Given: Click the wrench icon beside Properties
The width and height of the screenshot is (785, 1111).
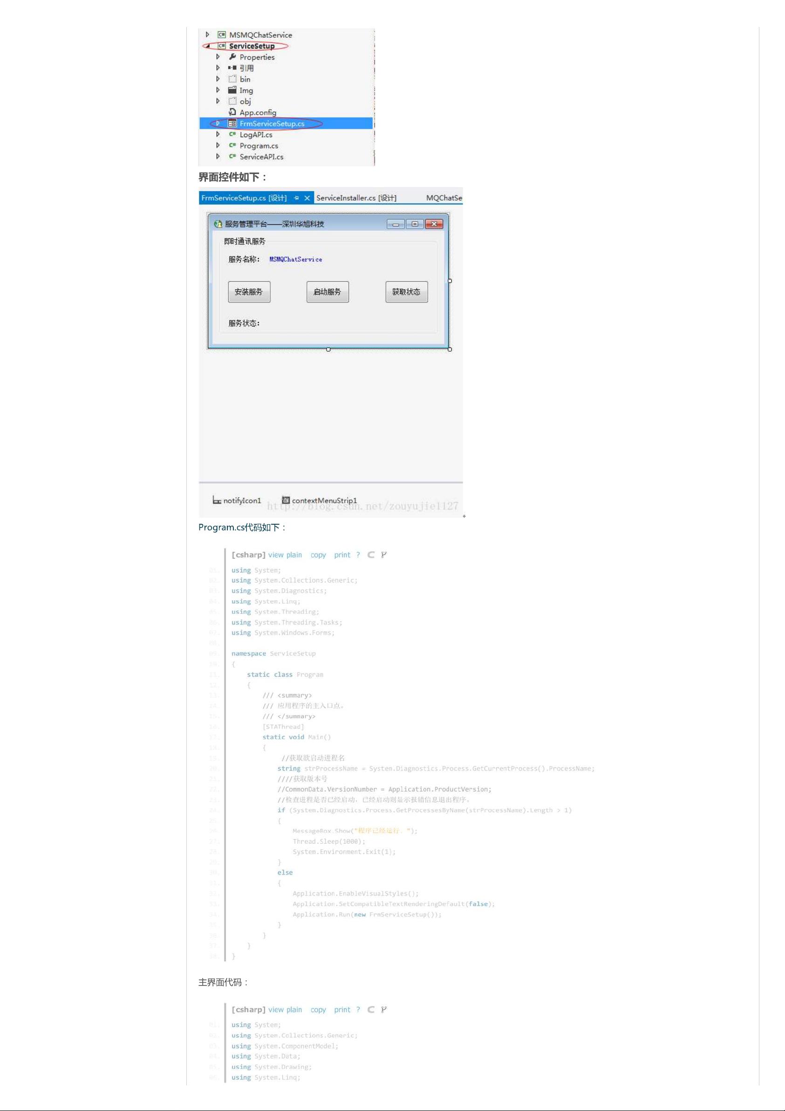Looking at the screenshot, I should pos(232,57).
